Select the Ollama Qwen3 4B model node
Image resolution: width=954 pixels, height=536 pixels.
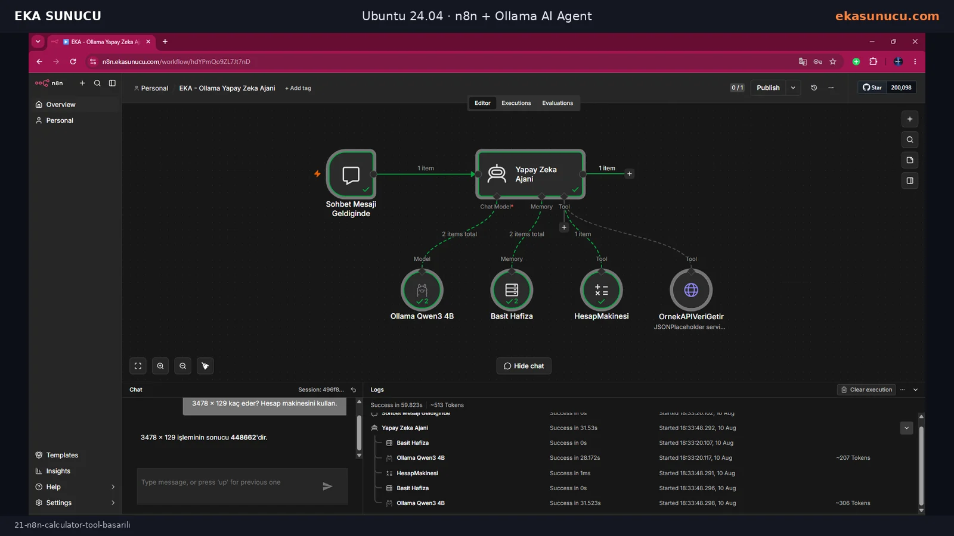click(422, 290)
